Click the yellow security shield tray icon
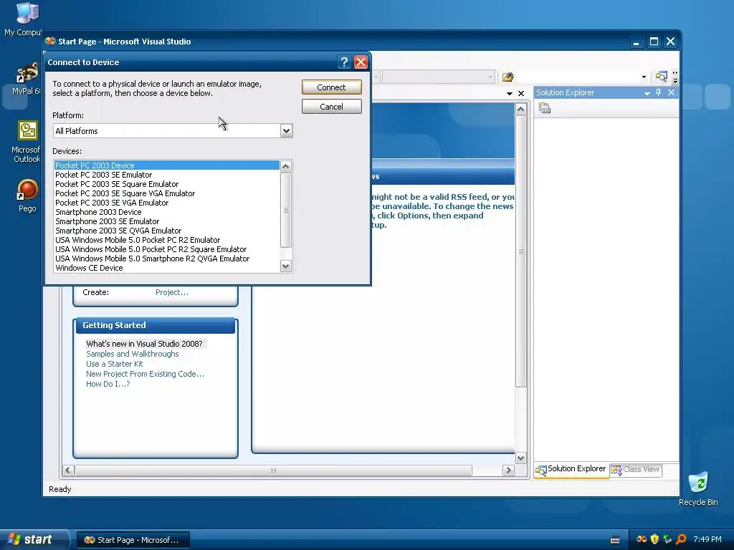The height and width of the screenshot is (550, 734). pyautogui.click(x=654, y=539)
